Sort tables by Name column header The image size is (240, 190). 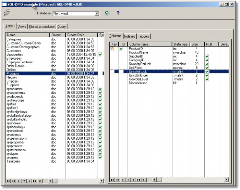tap(27, 35)
